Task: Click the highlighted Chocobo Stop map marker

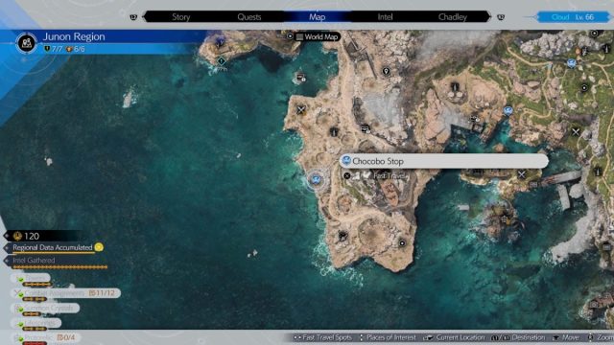Action: pos(316,179)
